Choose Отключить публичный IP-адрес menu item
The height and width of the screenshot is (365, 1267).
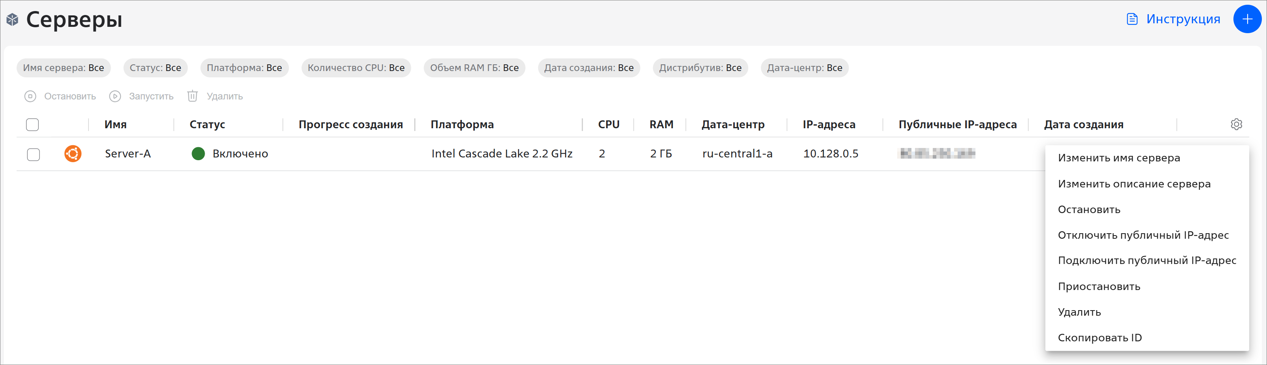click(1143, 235)
